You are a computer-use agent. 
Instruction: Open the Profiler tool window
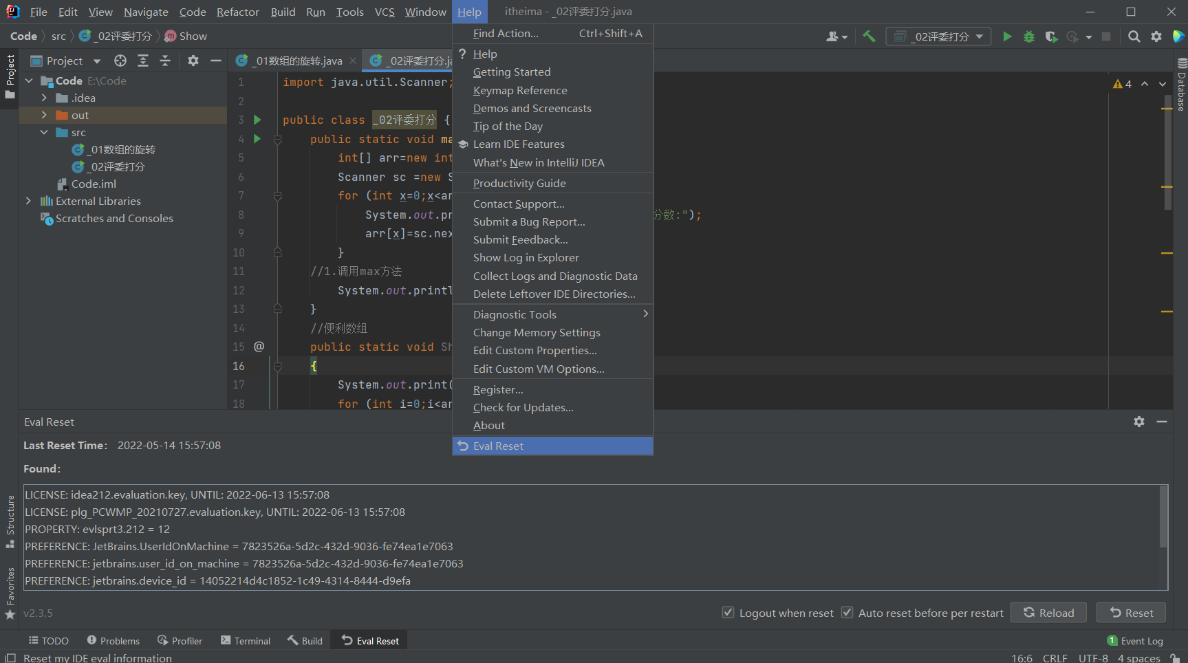180,640
